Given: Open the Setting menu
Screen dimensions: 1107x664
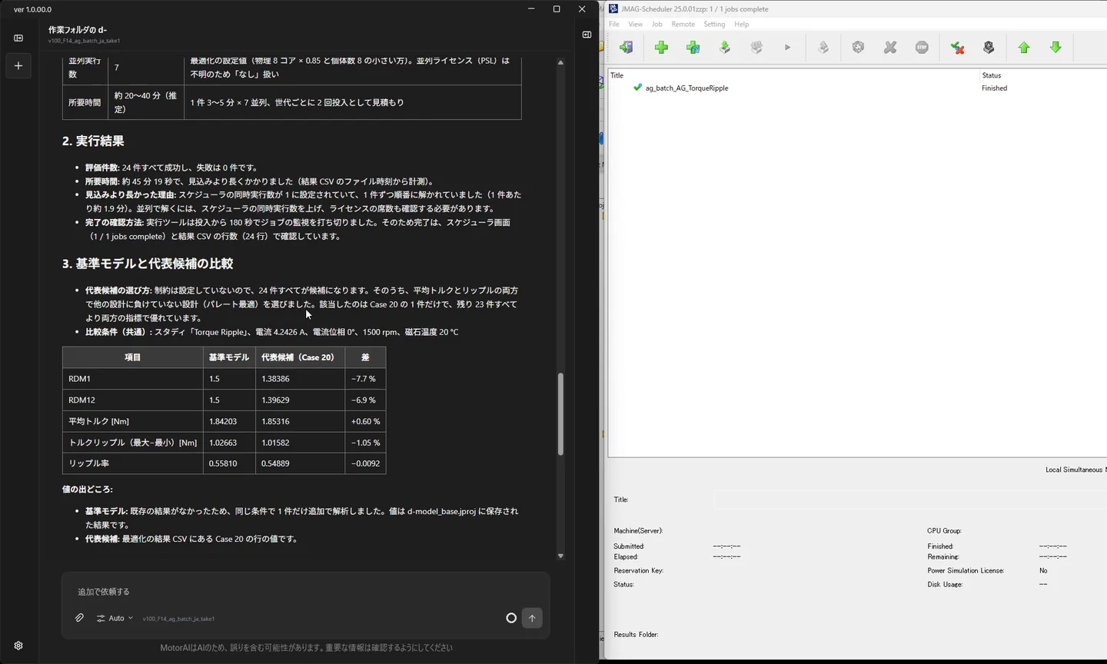Looking at the screenshot, I should click(714, 25).
